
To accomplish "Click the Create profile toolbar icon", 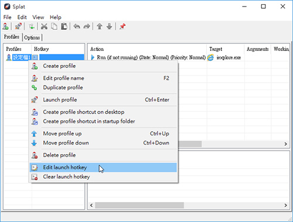I will 5,26.
